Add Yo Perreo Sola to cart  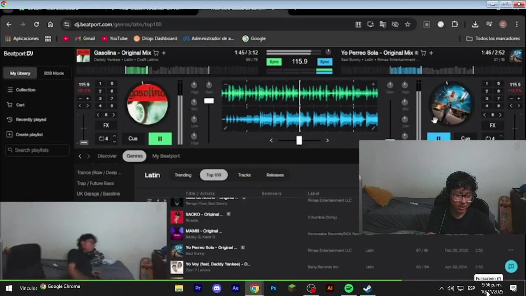[x=424, y=53]
